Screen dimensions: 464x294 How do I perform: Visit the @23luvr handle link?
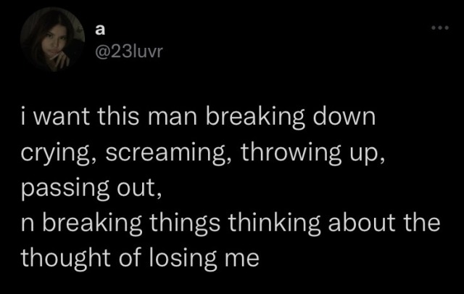point(129,52)
